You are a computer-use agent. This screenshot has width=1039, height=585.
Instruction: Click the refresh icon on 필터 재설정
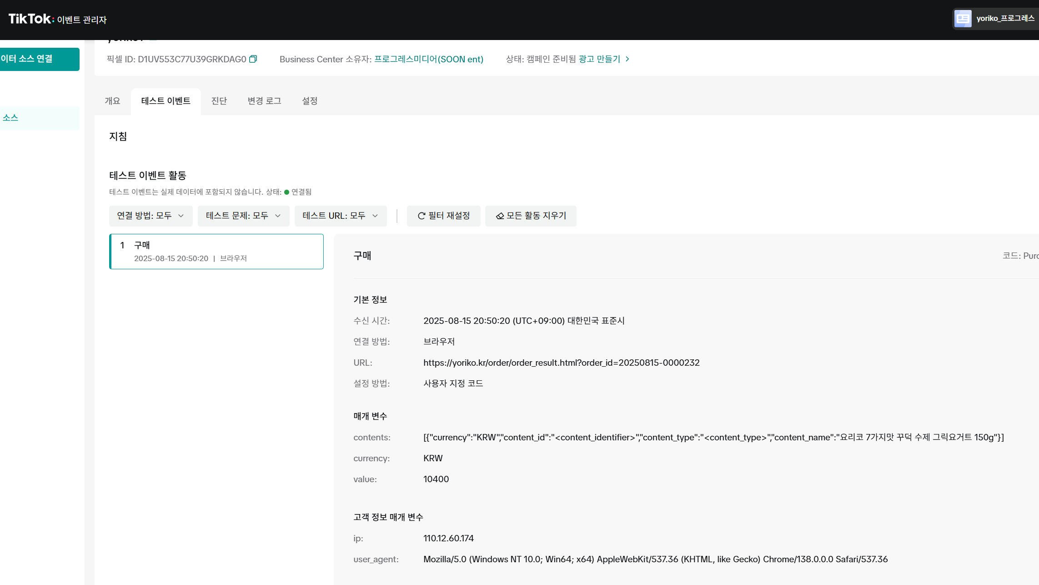point(422,216)
